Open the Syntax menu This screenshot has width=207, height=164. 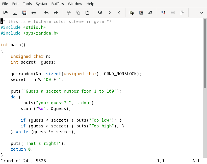[x=41, y=4]
